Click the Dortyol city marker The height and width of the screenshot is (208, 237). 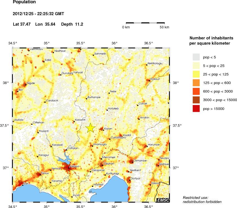[130, 180]
